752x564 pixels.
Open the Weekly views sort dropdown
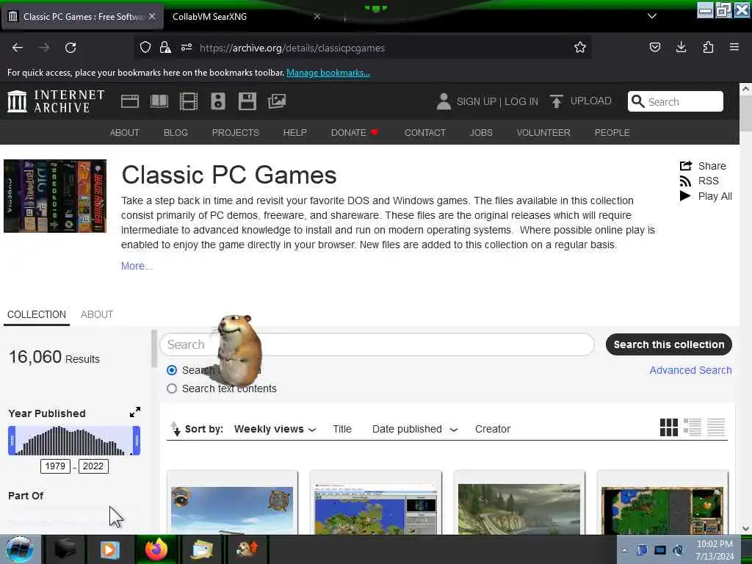click(275, 429)
